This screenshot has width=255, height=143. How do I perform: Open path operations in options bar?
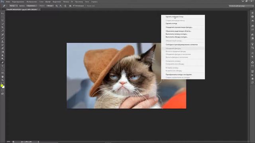[x=57, y=6]
